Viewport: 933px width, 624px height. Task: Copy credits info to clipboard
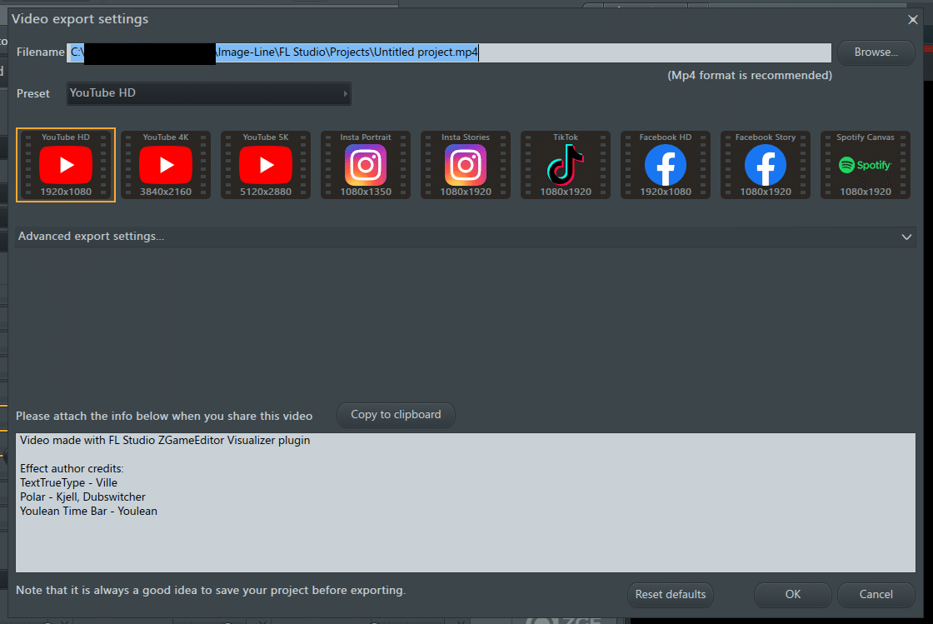(x=396, y=415)
